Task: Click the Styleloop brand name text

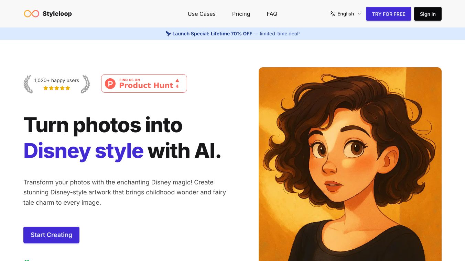Action: click(57, 14)
